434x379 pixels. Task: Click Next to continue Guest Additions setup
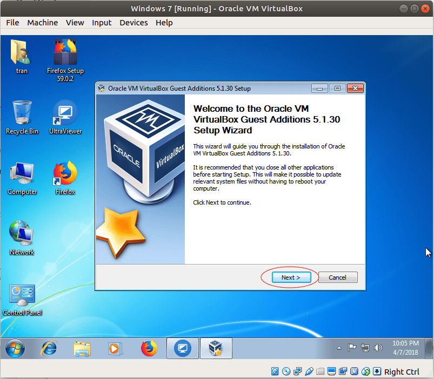click(x=291, y=277)
